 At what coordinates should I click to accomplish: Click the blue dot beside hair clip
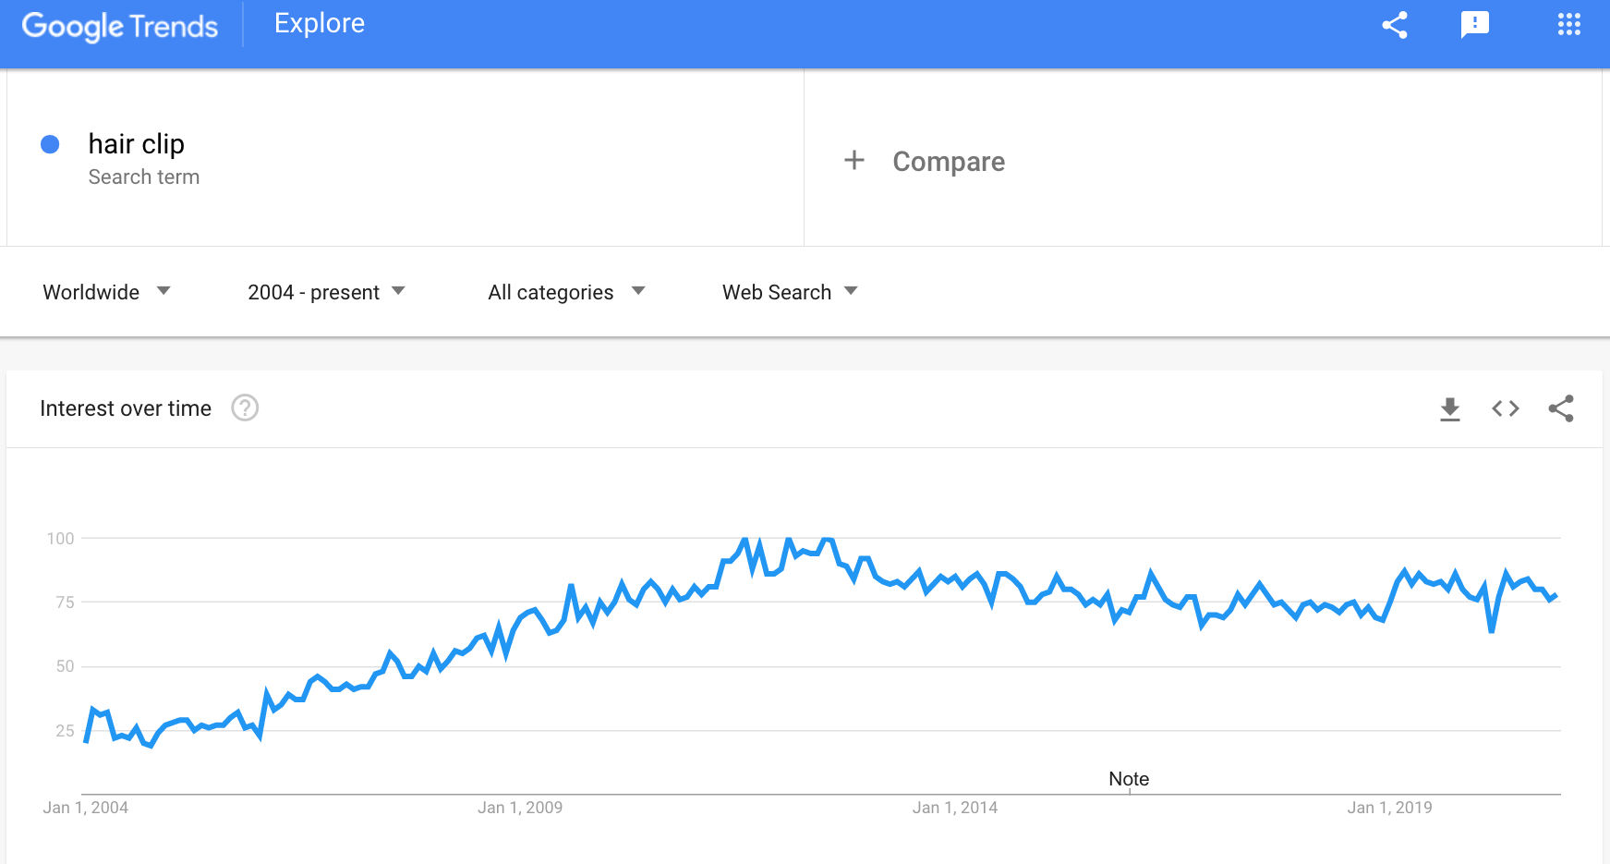tap(51, 144)
